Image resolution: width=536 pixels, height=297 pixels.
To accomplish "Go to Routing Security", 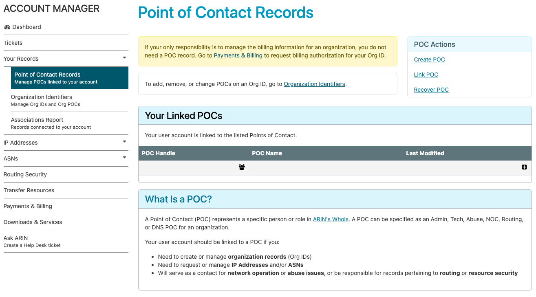I will click(x=25, y=174).
